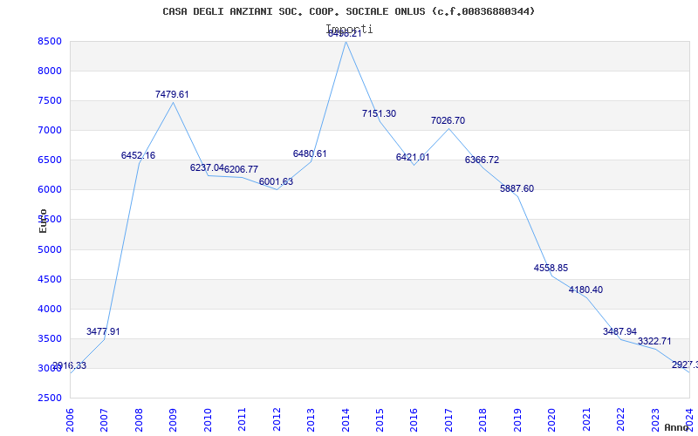Viewport: 698px width, 436px height.
Task: Select the 2007 x-axis year label
Action: coord(104,419)
